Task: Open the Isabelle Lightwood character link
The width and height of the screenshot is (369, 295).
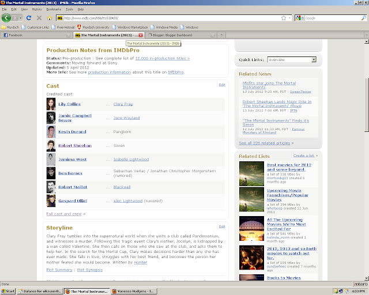Action: (131, 159)
